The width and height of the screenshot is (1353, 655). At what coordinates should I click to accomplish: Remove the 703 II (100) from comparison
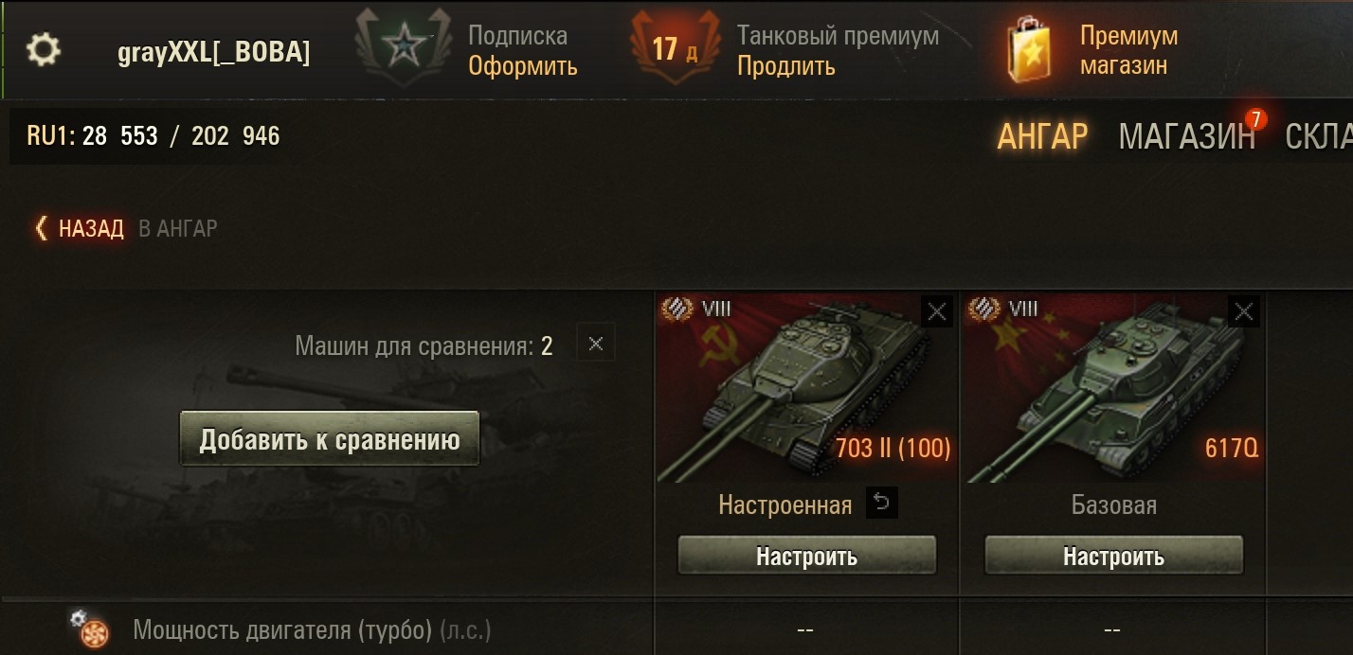(937, 311)
